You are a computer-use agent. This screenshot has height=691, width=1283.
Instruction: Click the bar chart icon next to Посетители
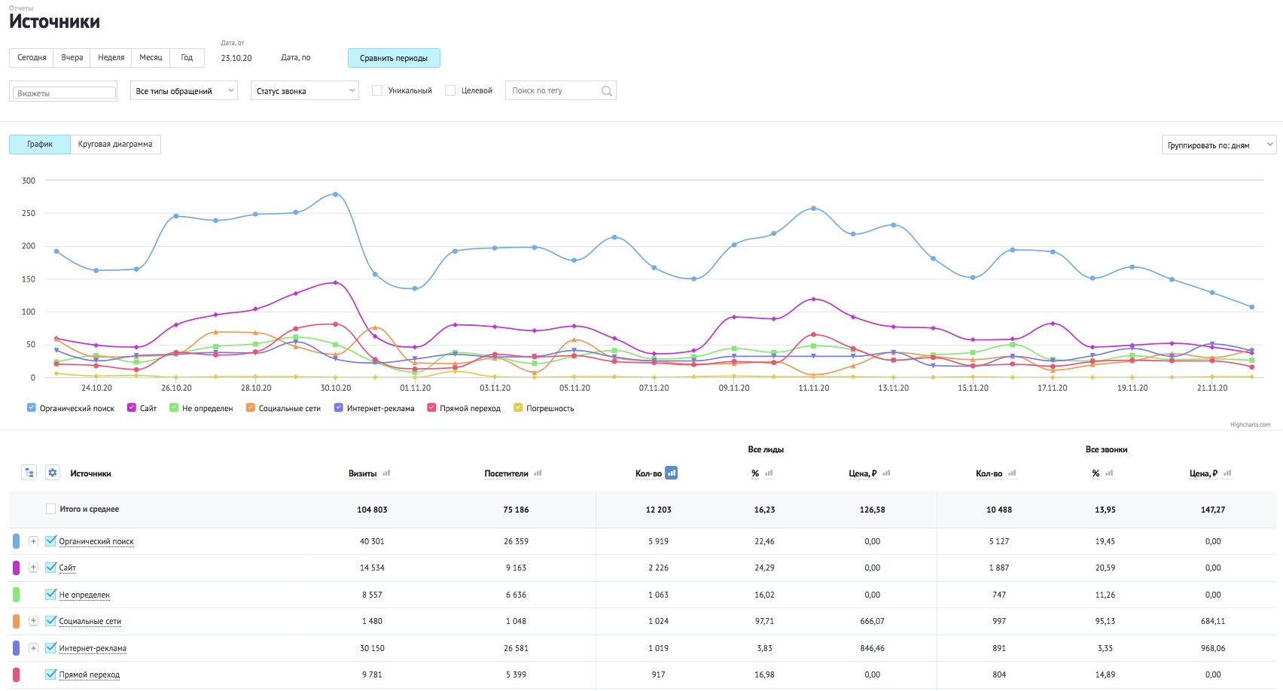(x=538, y=473)
